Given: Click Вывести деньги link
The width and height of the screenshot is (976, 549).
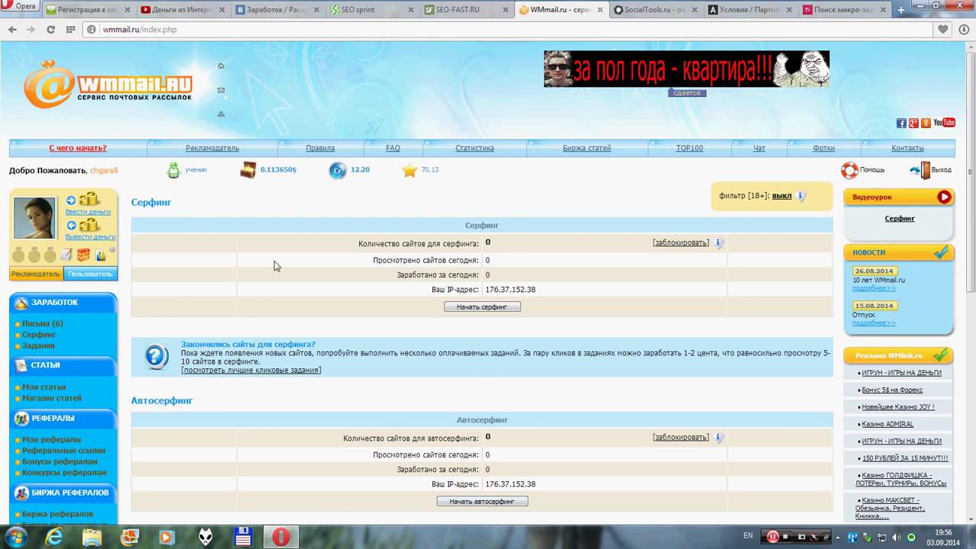Looking at the screenshot, I should 90,236.
